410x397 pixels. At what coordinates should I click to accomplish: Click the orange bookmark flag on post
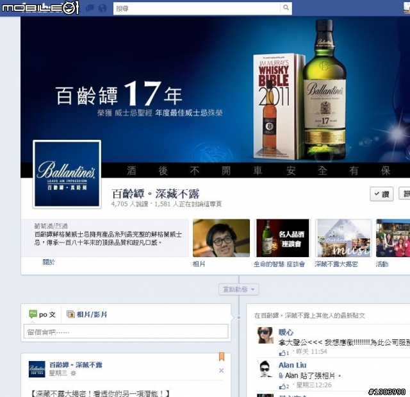(222, 357)
